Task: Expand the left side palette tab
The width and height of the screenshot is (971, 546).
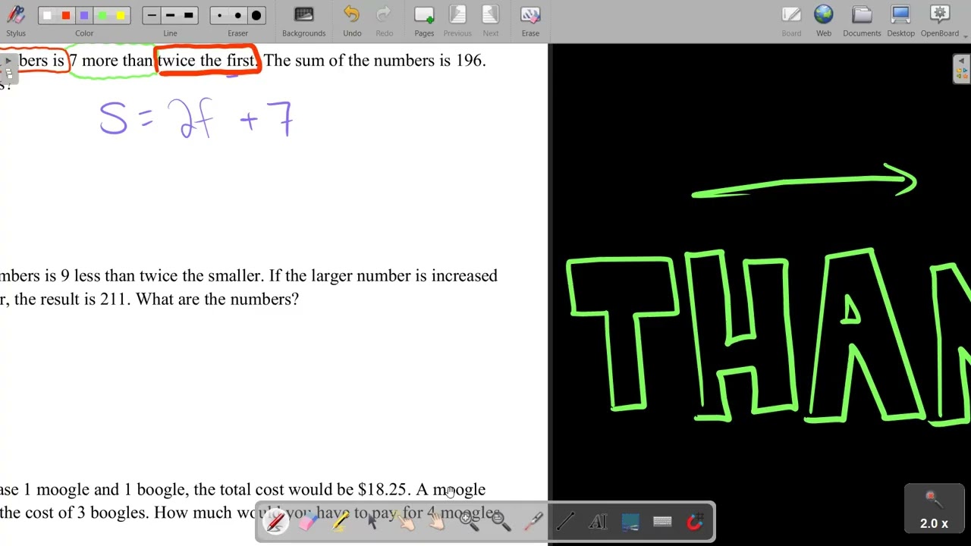Action: [8, 68]
